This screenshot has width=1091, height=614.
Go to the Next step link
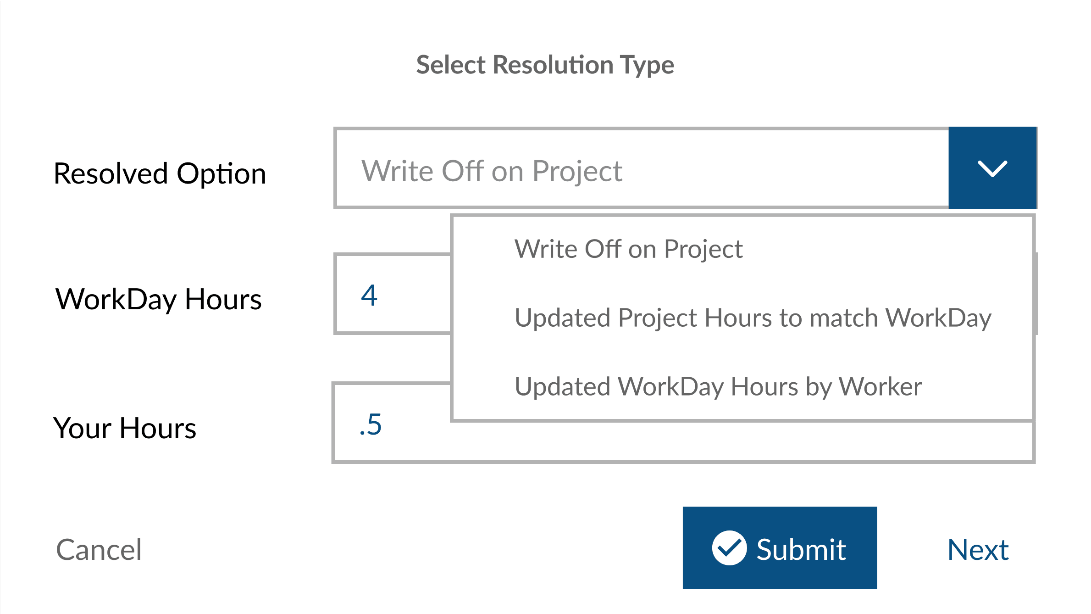point(978,549)
